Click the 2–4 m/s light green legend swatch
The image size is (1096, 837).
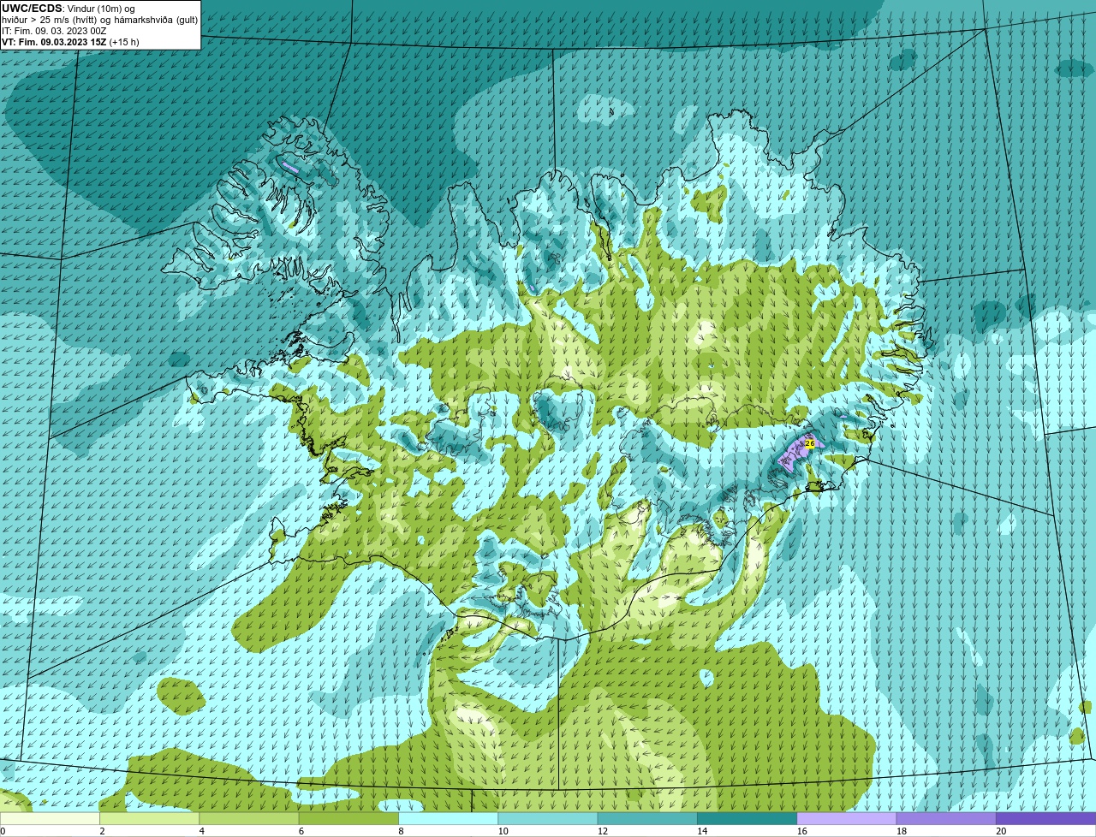150,818
